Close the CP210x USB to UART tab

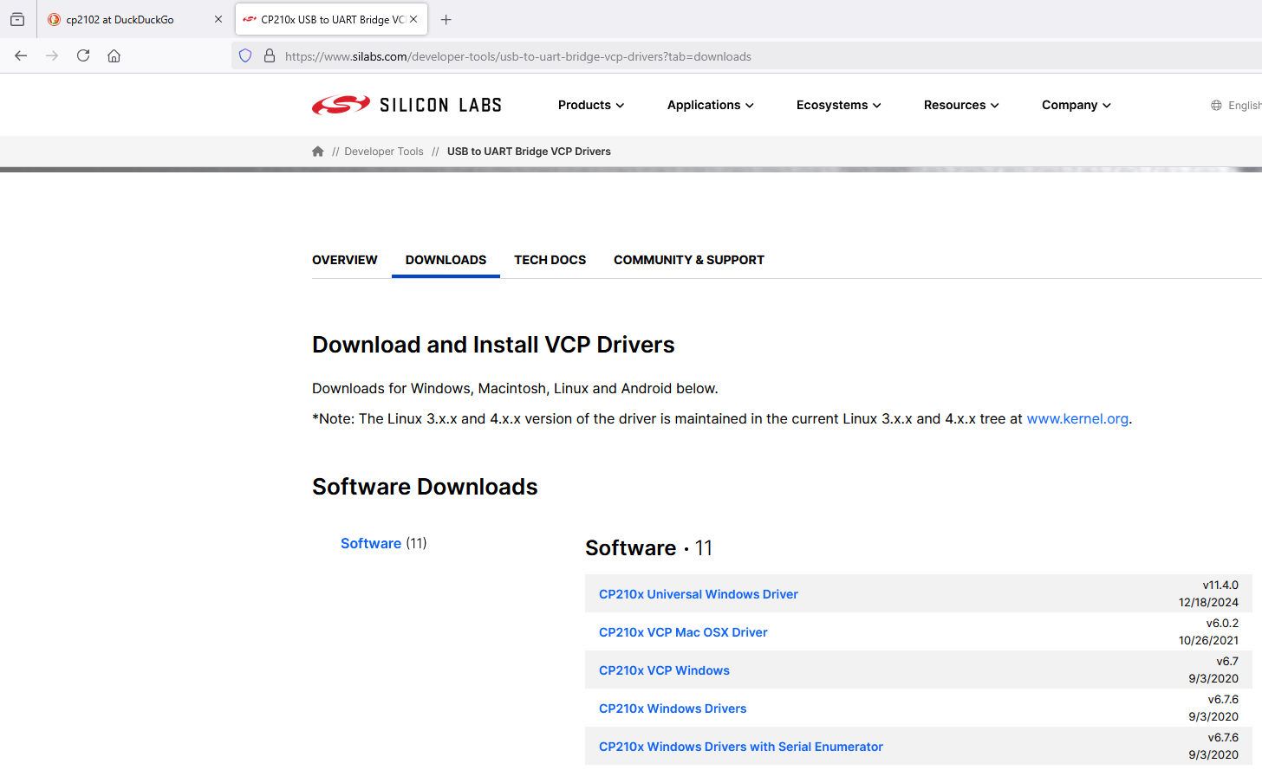[413, 19]
